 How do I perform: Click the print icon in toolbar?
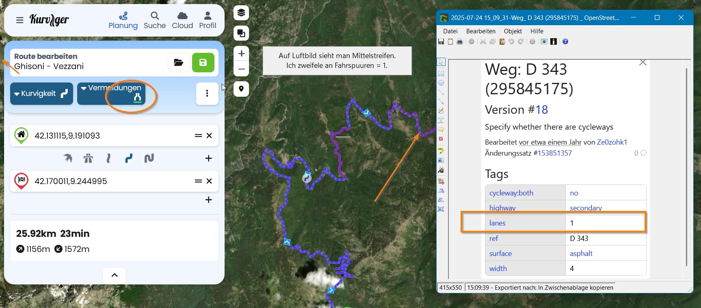460,41
